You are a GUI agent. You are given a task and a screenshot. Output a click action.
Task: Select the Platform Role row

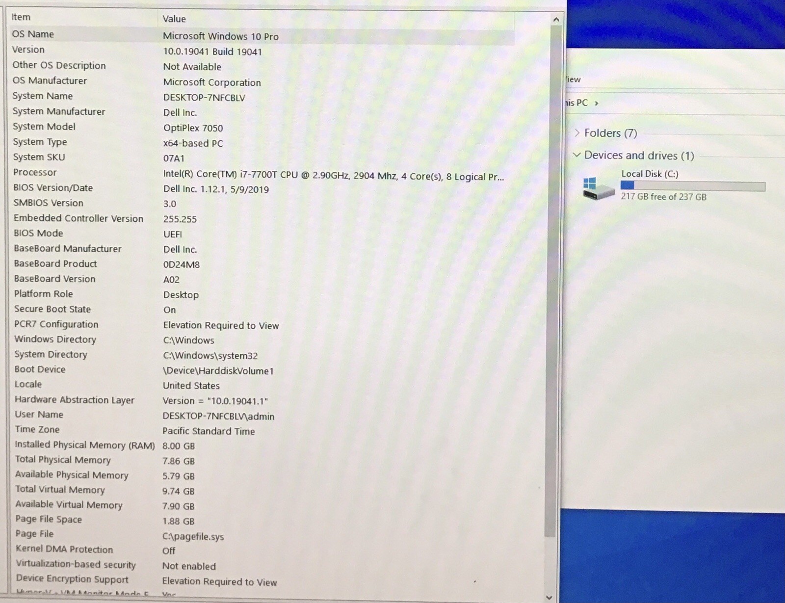pos(262,294)
